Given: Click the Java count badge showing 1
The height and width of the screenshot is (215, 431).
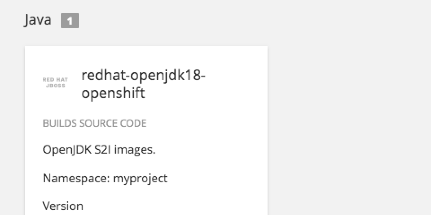Looking at the screenshot, I should (70, 21).
